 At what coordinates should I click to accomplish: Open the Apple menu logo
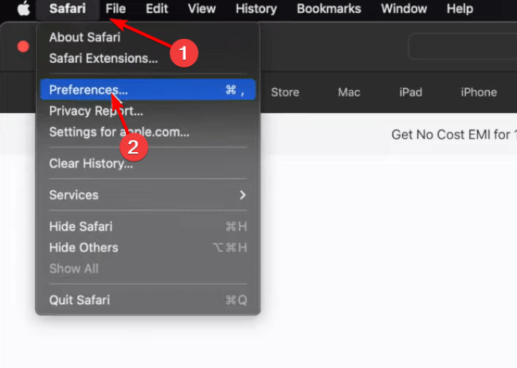(23, 8)
